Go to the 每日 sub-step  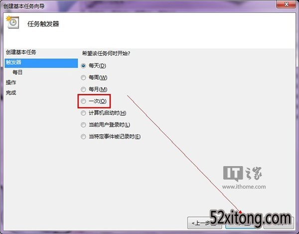[x=17, y=72]
